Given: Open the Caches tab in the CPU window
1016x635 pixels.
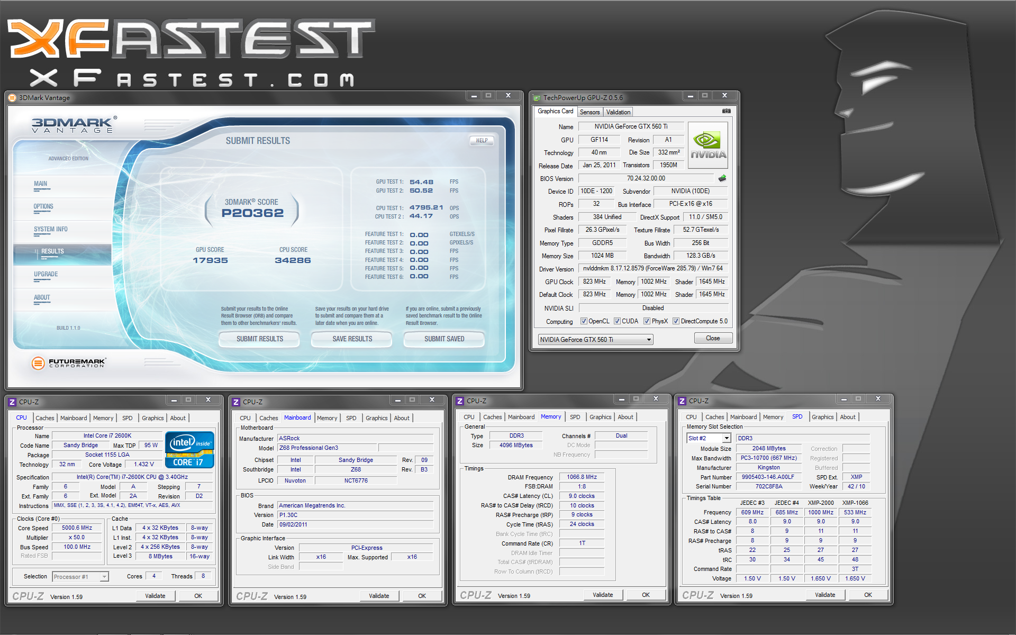Looking at the screenshot, I should (45, 418).
